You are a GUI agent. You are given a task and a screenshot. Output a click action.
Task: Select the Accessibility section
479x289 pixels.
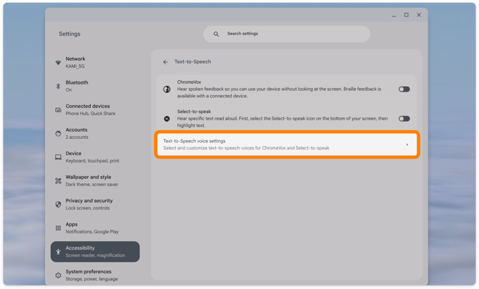pyautogui.click(x=95, y=252)
